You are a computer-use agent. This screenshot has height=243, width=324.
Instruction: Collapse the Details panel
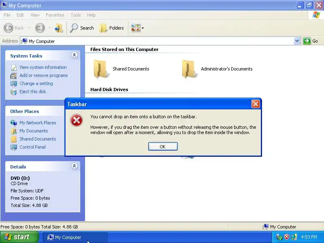(x=74, y=166)
